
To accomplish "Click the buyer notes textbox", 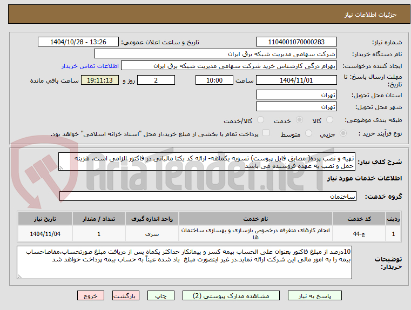I will 184,262.
